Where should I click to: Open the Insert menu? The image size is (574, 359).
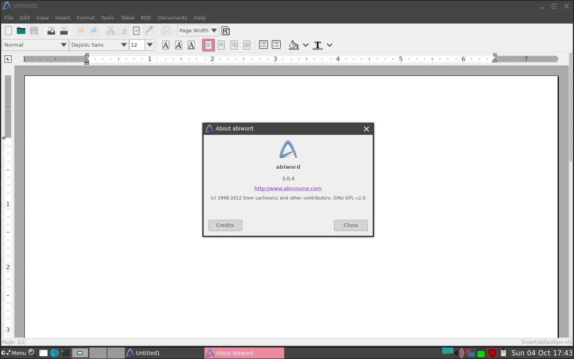[63, 18]
